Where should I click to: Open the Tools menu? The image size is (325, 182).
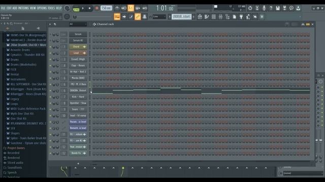pos(51,8)
